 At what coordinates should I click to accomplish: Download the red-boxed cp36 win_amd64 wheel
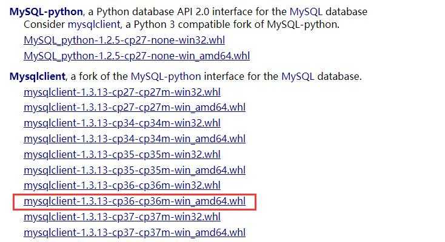[135, 201]
